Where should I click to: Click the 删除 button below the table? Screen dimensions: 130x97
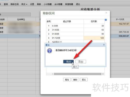point(75,80)
